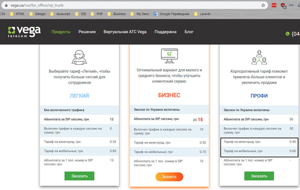Open the Design bookmarks folder
300x190 pixels.
(38, 14)
